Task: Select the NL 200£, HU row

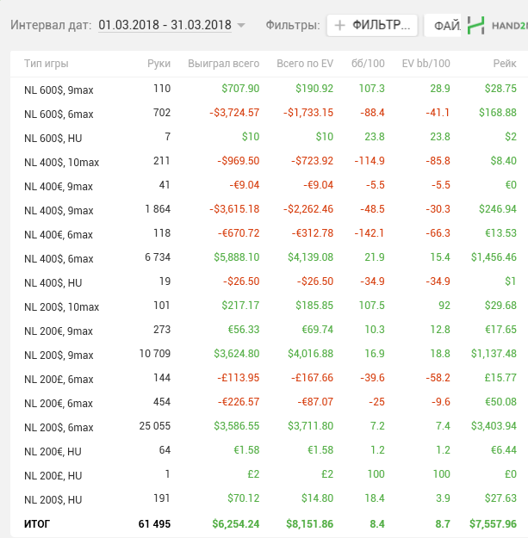Action: tap(53, 475)
